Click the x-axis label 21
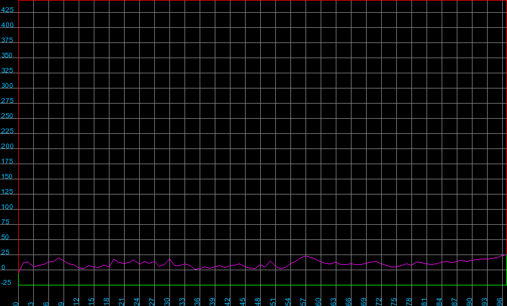 click(122, 302)
